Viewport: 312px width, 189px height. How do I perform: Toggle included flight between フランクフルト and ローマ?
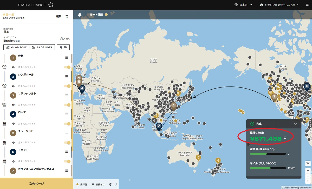[x=67, y=105]
